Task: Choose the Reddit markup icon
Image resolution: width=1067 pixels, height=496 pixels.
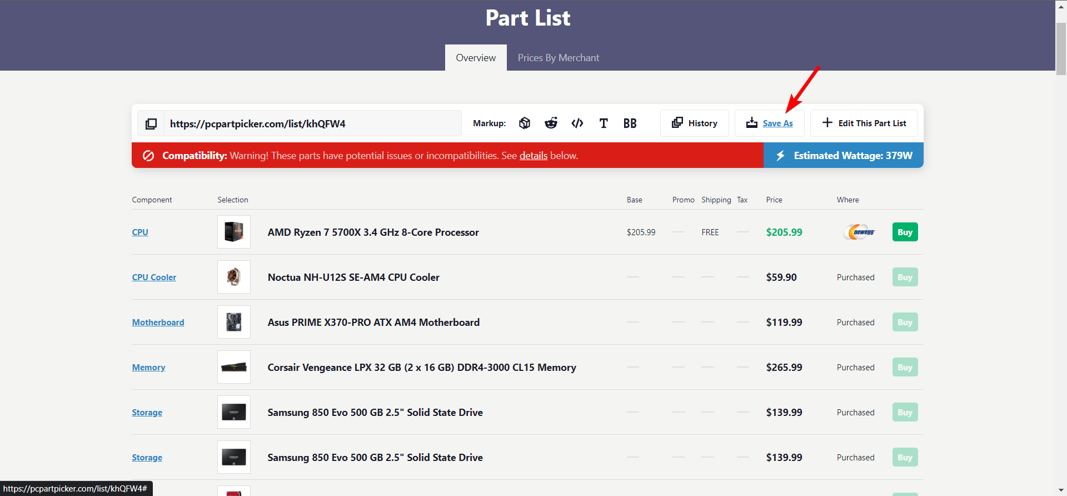Action: [x=551, y=123]
